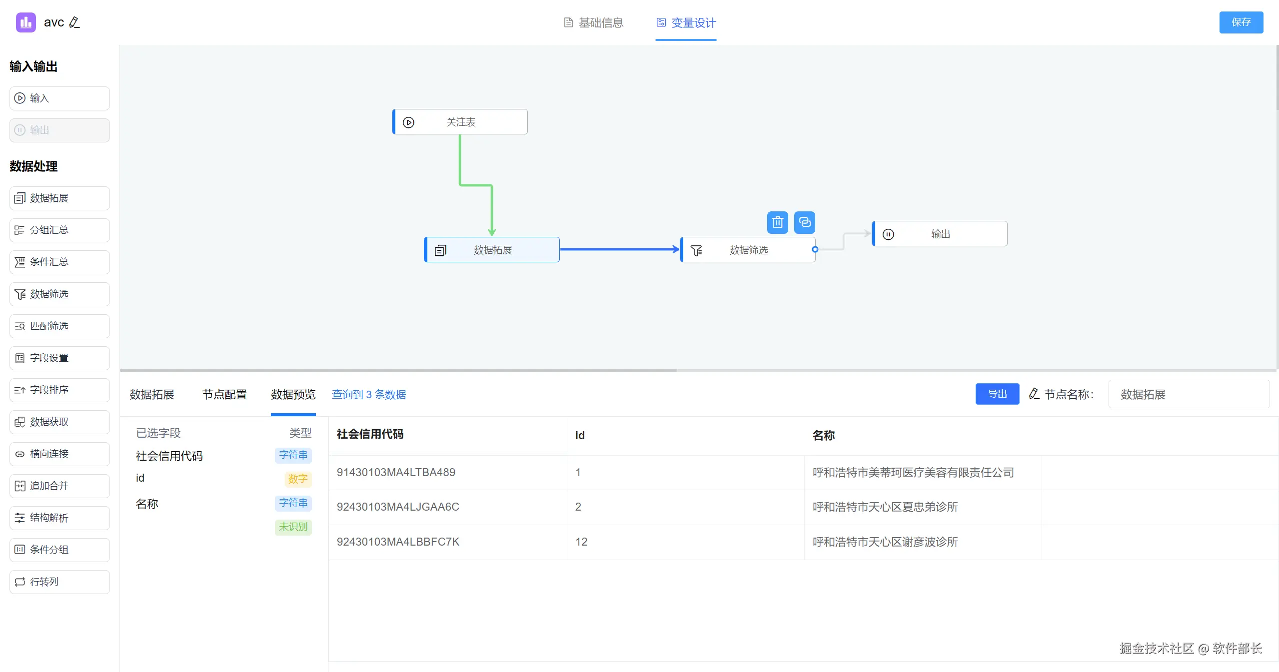The height and width of the screenshot is (672, 1279).
Task: Click the copy icon above 数据筛选 node
Action: click(804, 222)
